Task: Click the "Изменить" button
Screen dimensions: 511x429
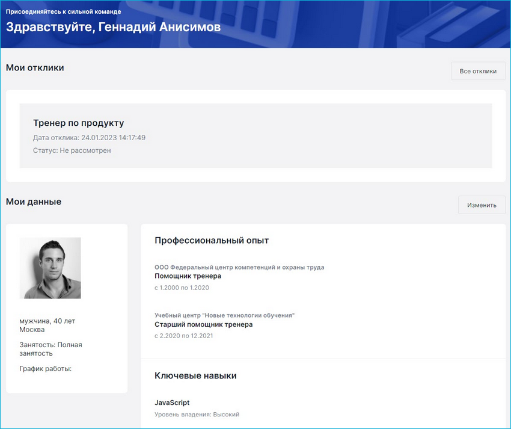Action: (x=482, y=205)
